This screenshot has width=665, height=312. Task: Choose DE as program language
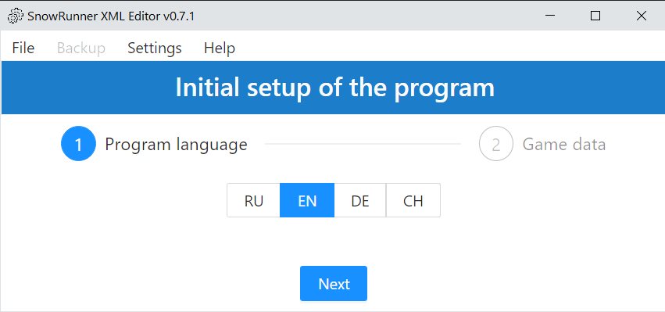(x=360, y=200)
